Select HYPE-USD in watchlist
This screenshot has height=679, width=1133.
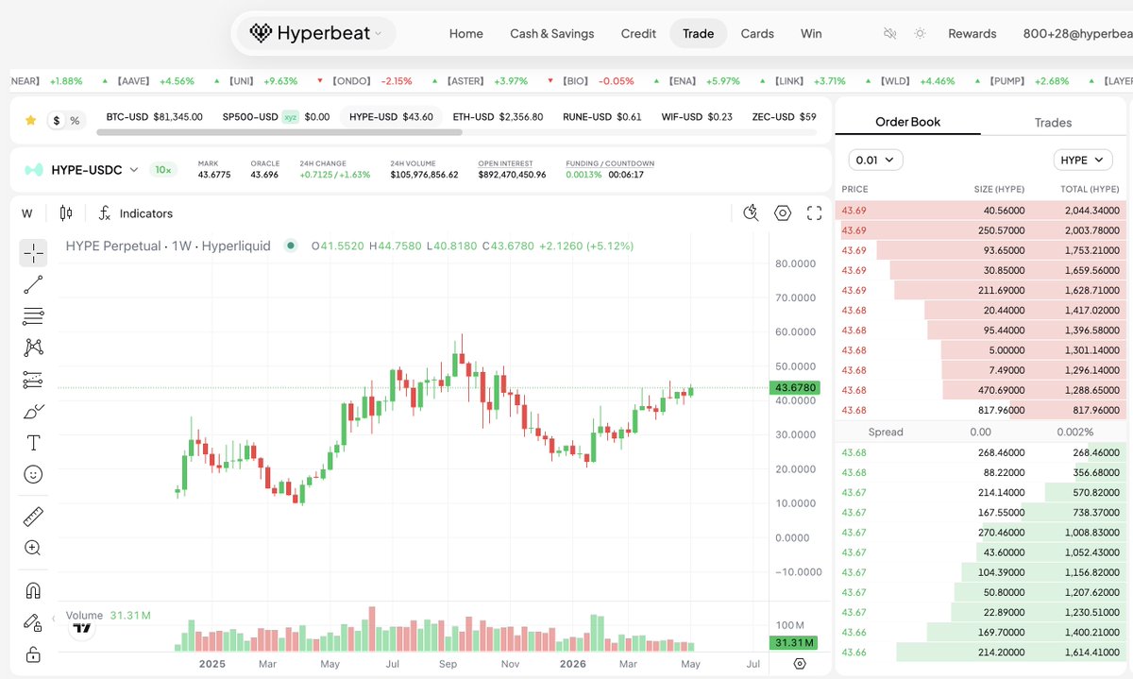click(x=391, y=117)
